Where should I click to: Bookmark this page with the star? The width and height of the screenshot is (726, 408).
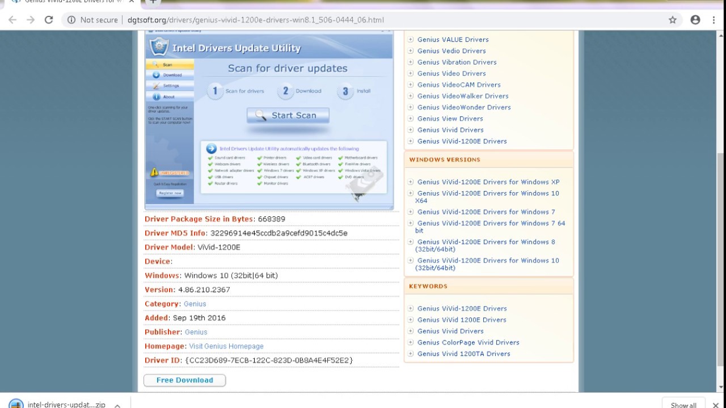click(x=673, y=20)
